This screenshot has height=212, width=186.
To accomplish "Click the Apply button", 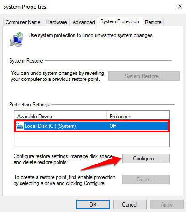I will [x=167, y=205].
